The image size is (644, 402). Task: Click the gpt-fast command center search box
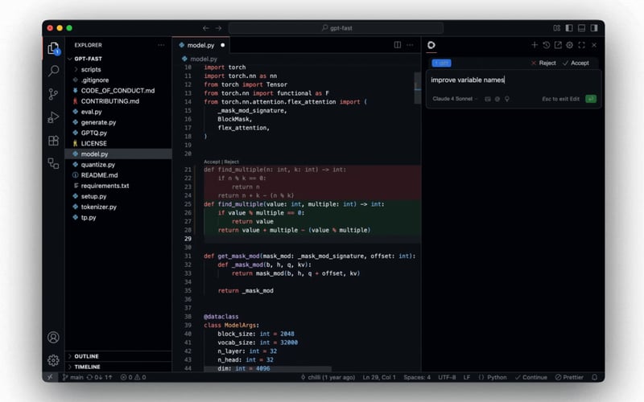pos(336,28)
